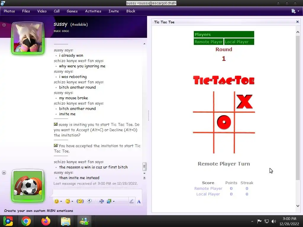Click the top-middle Tic Tac Toe cell

(x=224, y=101)
